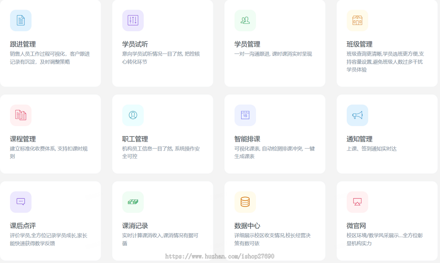Click description '意向学员试听情况一目了然' text
This screenshot has height=263, width=440.
153,54
